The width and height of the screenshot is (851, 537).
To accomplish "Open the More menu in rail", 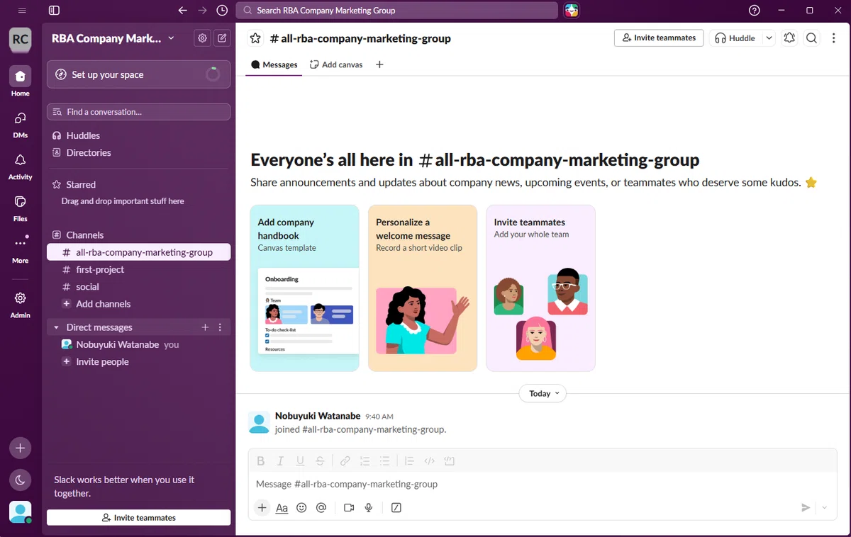I will tap(20, 249).
